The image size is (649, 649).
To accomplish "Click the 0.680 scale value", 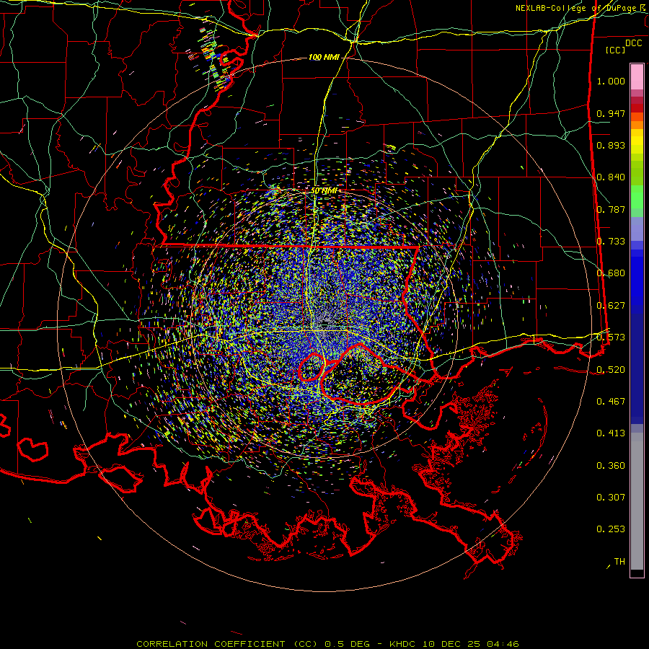I will [x=611, y=273].
